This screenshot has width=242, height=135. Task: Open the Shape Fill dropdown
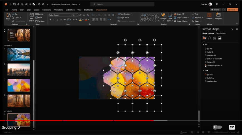(180, 14)
